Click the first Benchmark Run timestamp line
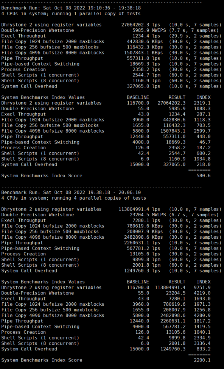The height and width of the screenshot is (369, 224). (71, 8)
